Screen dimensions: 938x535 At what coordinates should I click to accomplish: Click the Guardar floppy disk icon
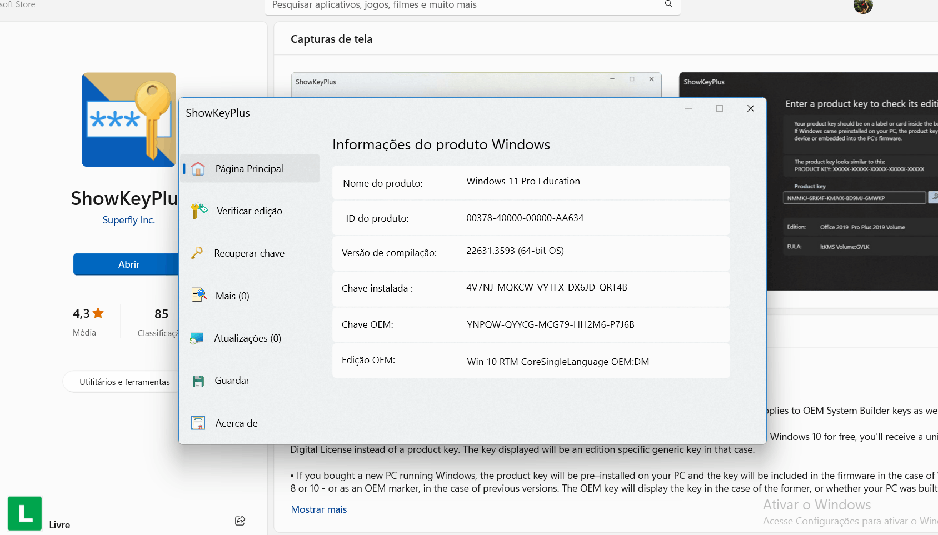click(x=198, y=381)
